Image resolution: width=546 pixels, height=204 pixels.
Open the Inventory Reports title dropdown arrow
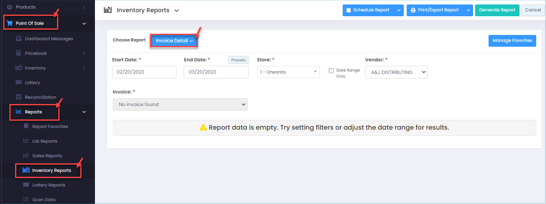(176, 11)
